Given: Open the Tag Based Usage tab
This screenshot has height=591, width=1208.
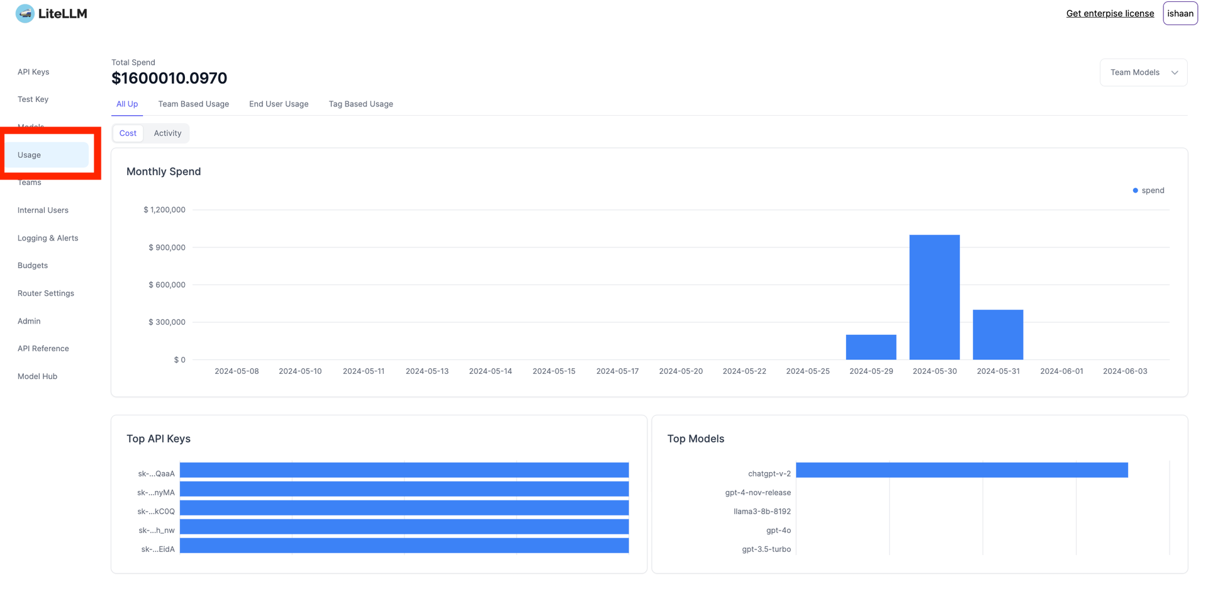Looking at the screenshot, I should click(x=361, y=104).
